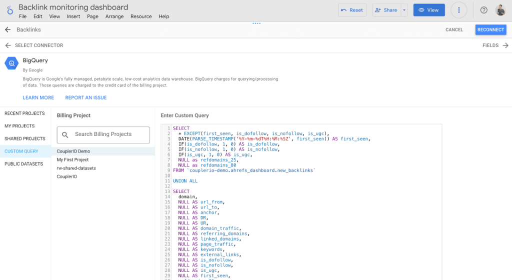Click the Reset button
Screen dimensions: 512x280
(x=352, y=10)
